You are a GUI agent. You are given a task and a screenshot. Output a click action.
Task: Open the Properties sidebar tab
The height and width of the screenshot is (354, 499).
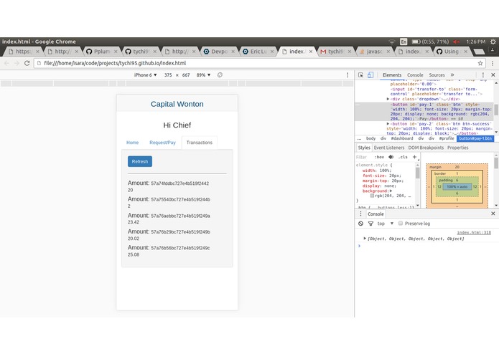pyautogui.click(x=457, y=148)
